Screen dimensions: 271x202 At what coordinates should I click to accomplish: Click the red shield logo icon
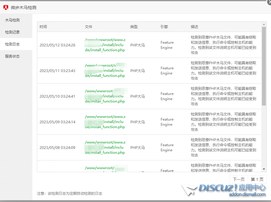click(x=6, y=8)
